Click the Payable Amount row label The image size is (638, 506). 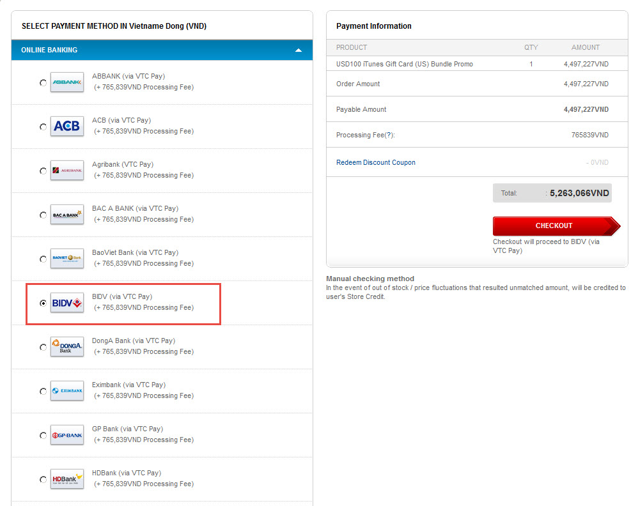click(x=361, y=109)
